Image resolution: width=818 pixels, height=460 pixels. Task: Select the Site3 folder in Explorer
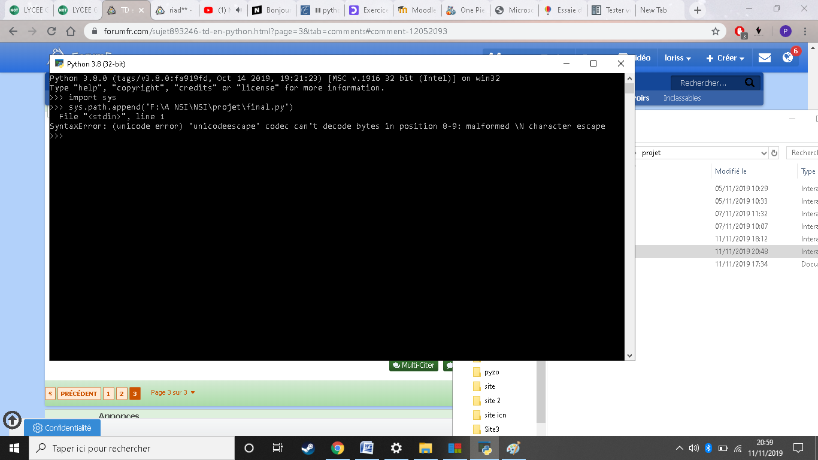(x=492, y=429)
